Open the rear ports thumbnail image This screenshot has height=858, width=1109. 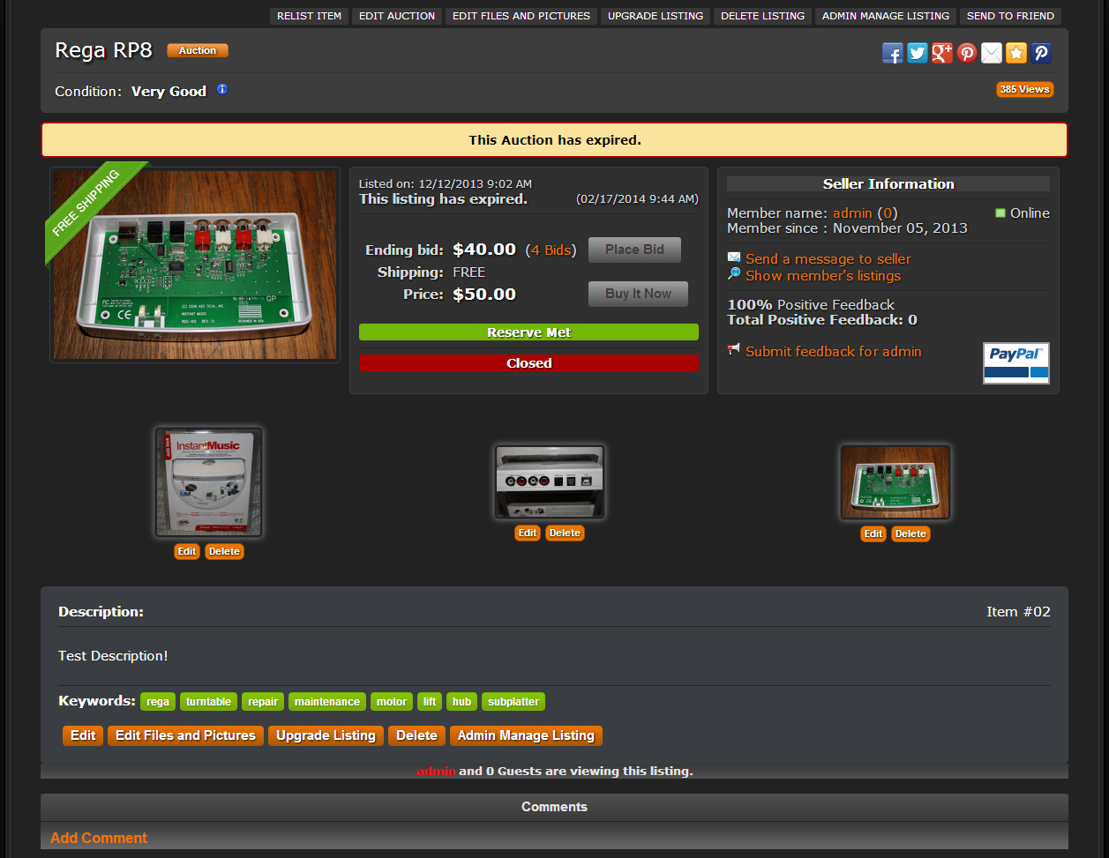click(550, 482)
